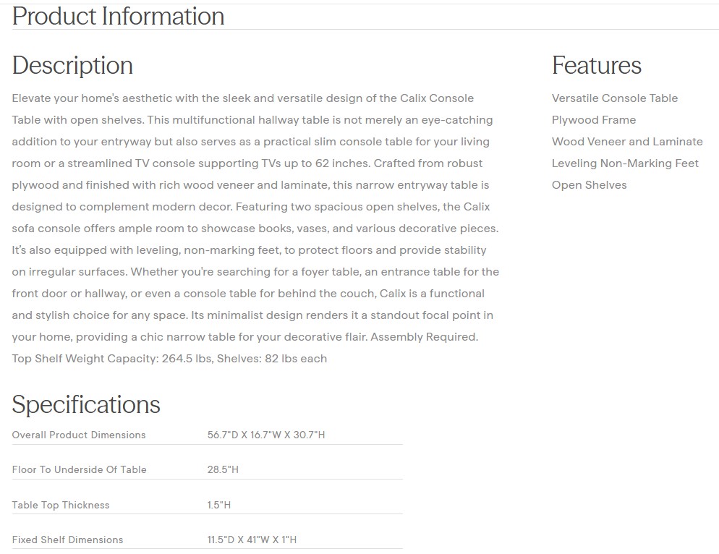719x554 pixels.
Task: Click the Specifications section heading
Action: [x=86, y=404]
